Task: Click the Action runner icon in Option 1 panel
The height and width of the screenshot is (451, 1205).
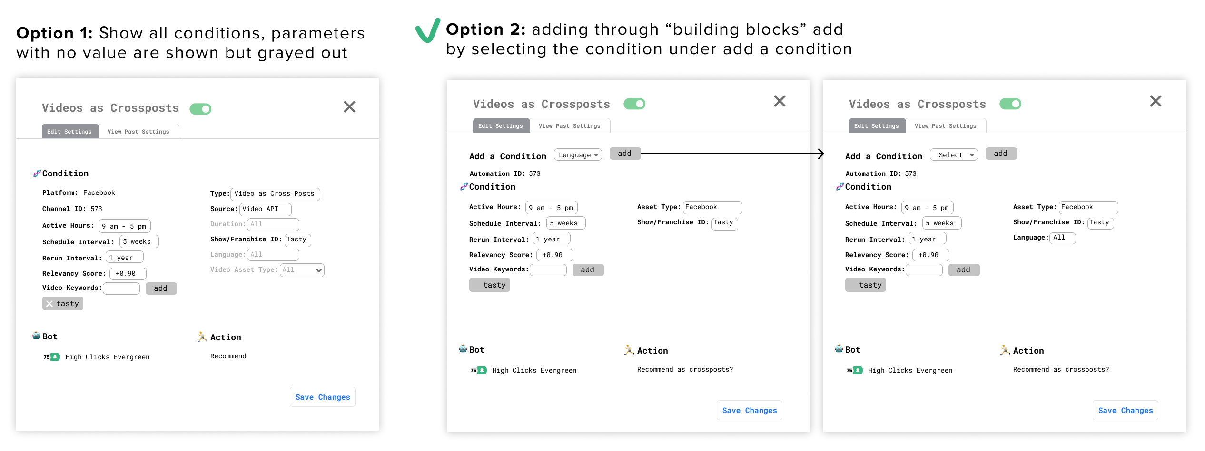Action: point(202,337)
